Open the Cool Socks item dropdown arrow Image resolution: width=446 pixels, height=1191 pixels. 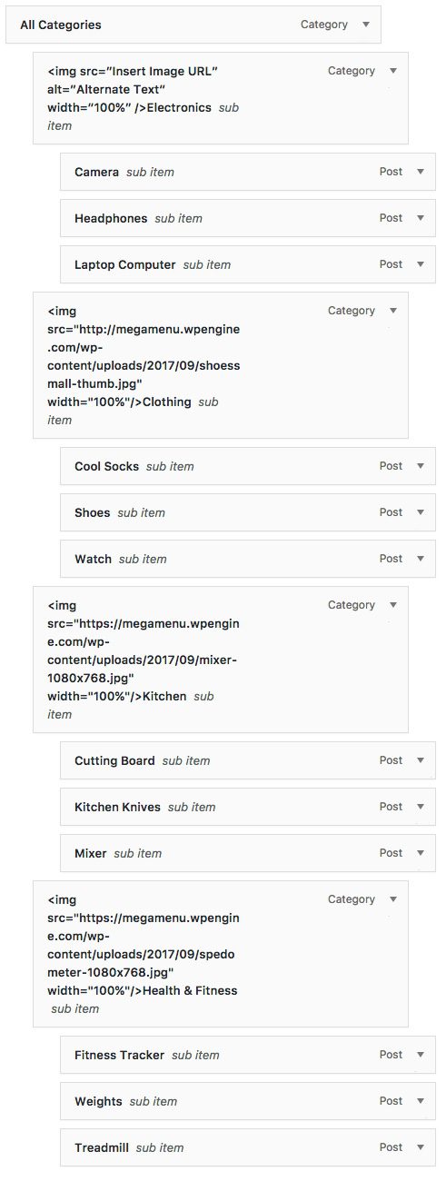click(420, 466)
